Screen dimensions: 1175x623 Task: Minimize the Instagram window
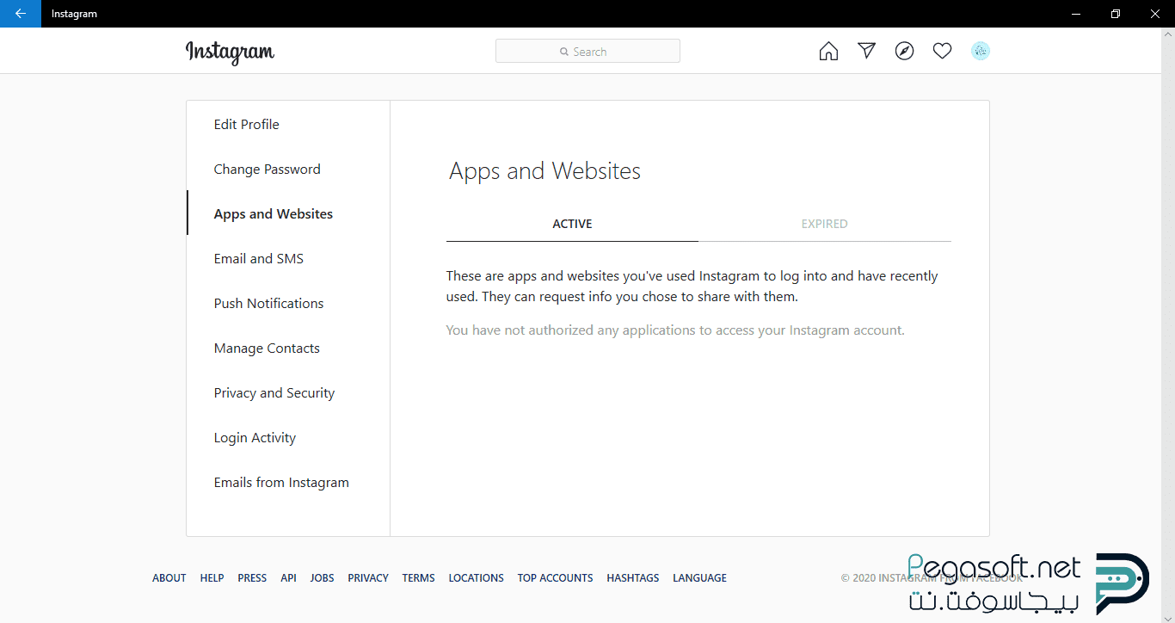(1076, 14)
